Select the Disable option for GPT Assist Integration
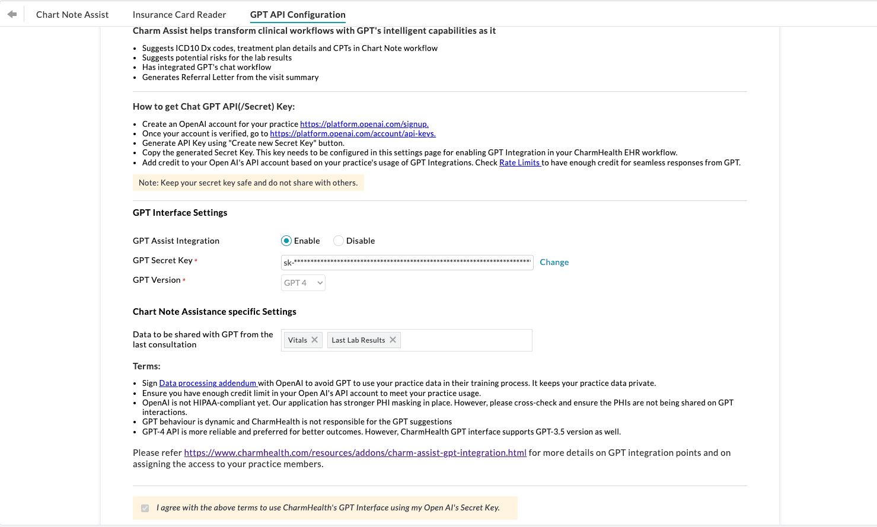Viewport: 877px width, 527px height. (338, 241)
